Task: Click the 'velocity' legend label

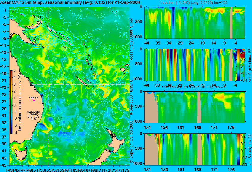Action: 34,112
